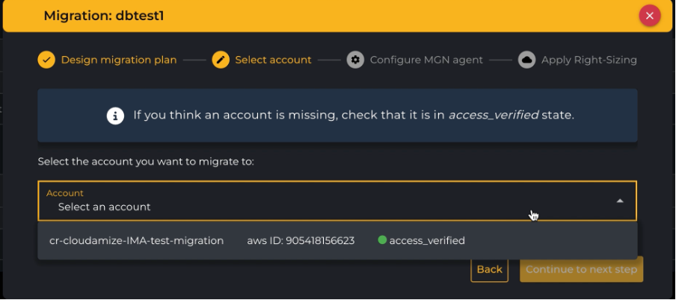Click the green access_verified status dot
Viewport: 676px width, 300px height.
(x=382, y=240)
